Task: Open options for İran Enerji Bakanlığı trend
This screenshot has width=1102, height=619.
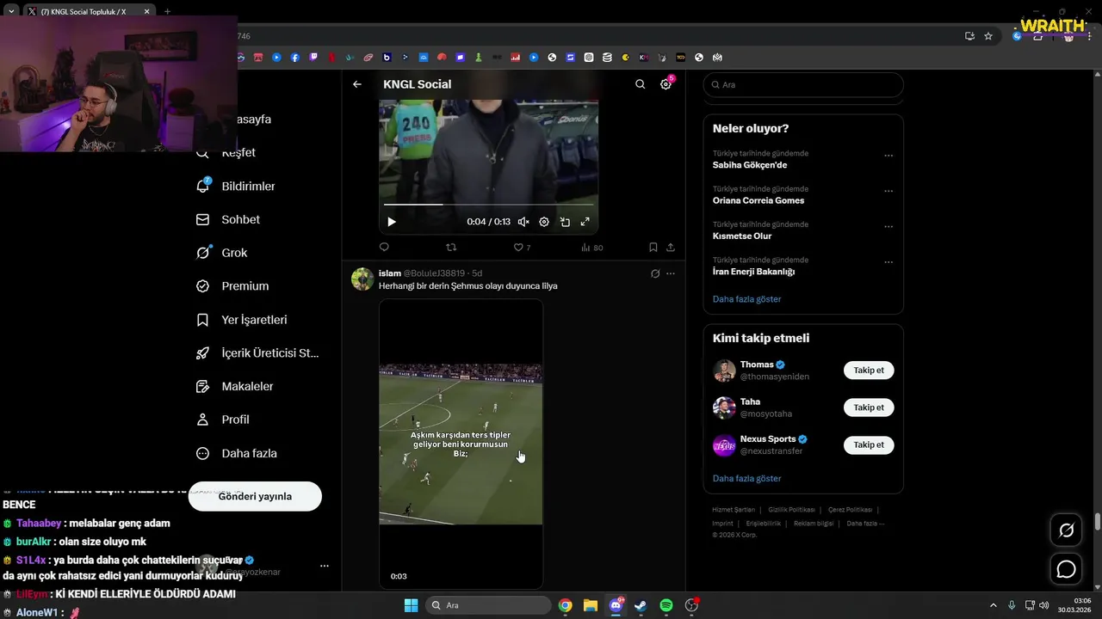Action: point(888,261)
